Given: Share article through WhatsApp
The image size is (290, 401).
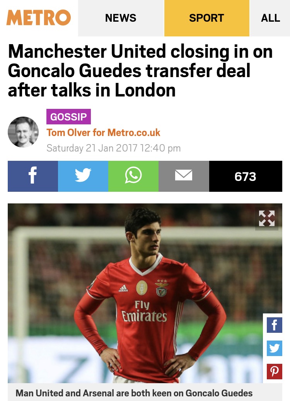Looking at the screenshot, I should pos(133,176).
